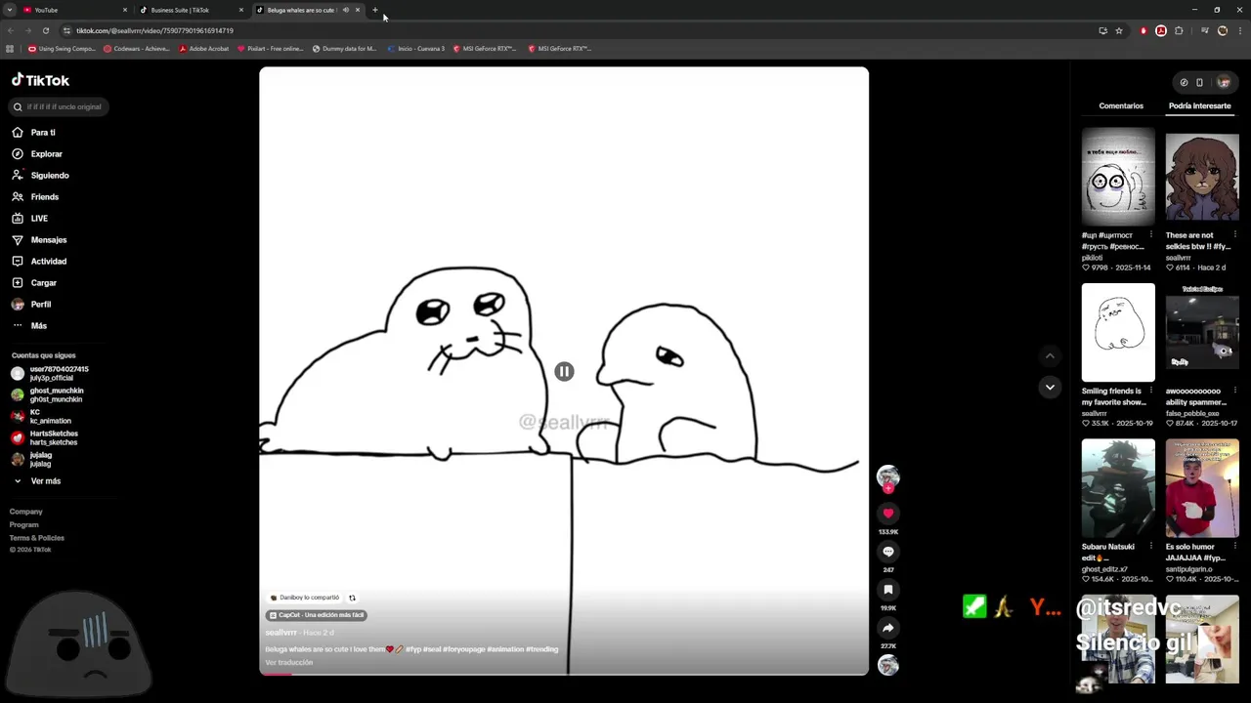Open Adobe Acrobat extension icon
The width and height of the screenshot is (1251, 703).
click(x=1160, y=30)
